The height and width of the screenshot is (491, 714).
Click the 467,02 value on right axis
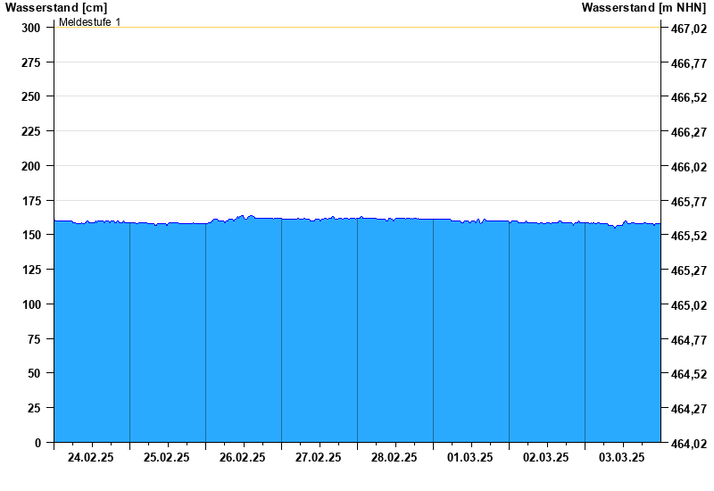click(688, 29)
